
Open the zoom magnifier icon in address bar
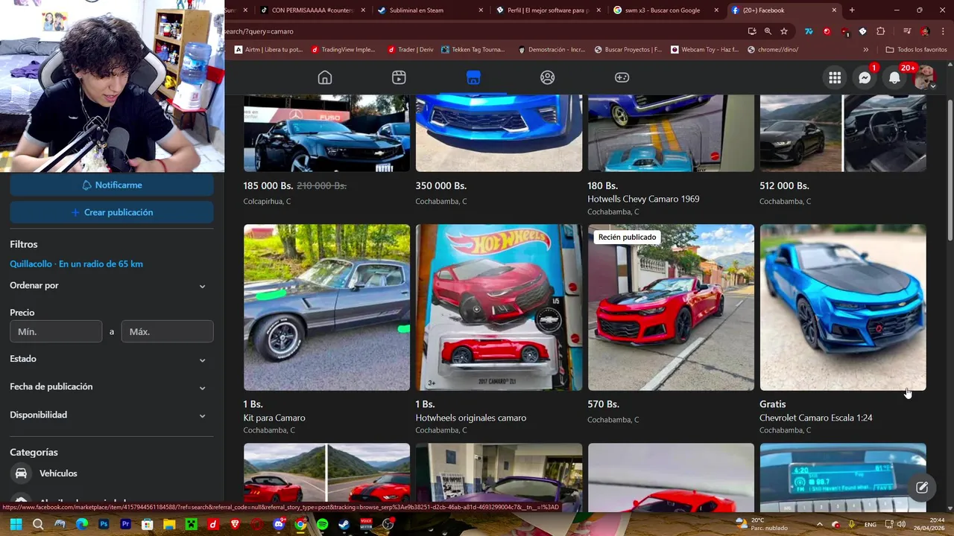tap(768, 31)
